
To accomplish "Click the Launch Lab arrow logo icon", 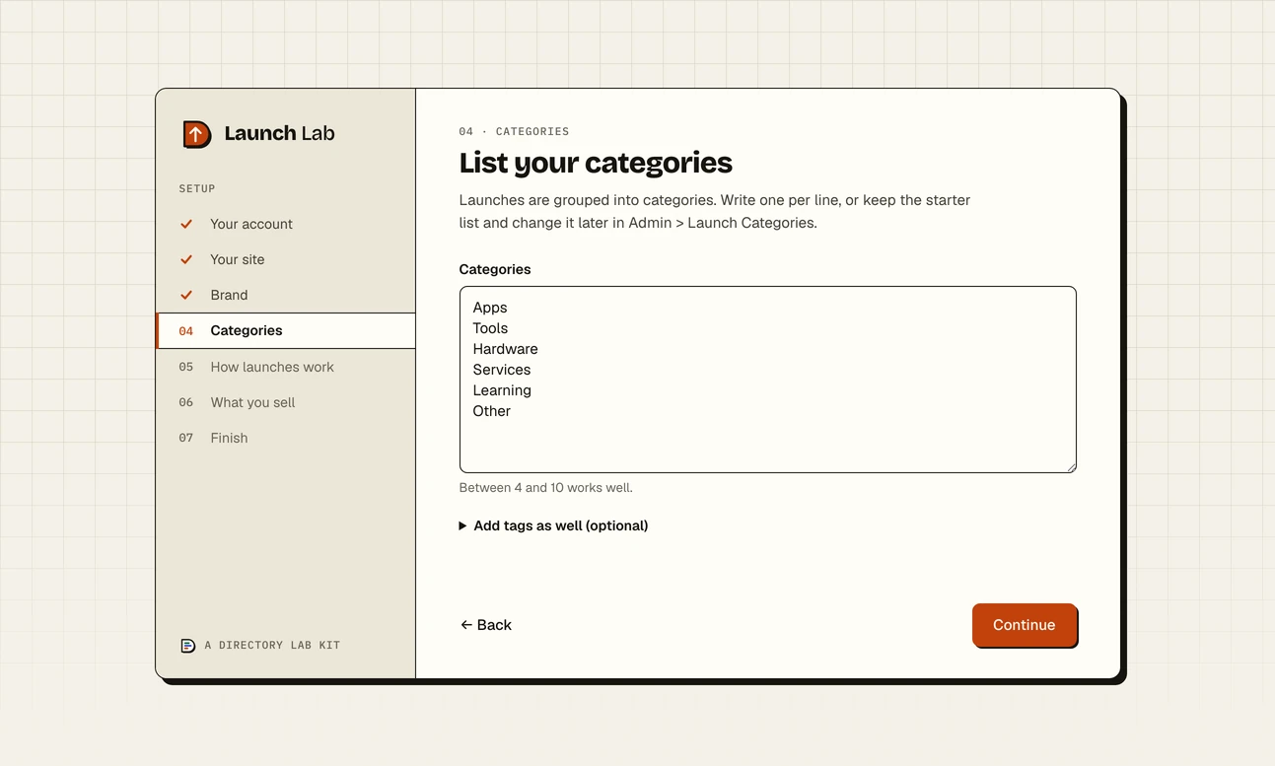I will (x=197, y=134).
